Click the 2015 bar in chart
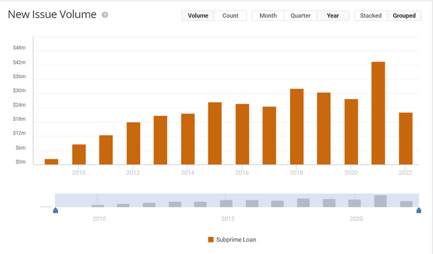Viewport: 433px width, 254px height. coord(215,133)
